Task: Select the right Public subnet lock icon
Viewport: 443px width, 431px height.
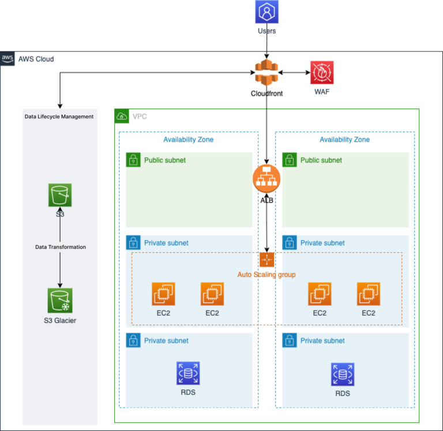Action: pos(290,160)
